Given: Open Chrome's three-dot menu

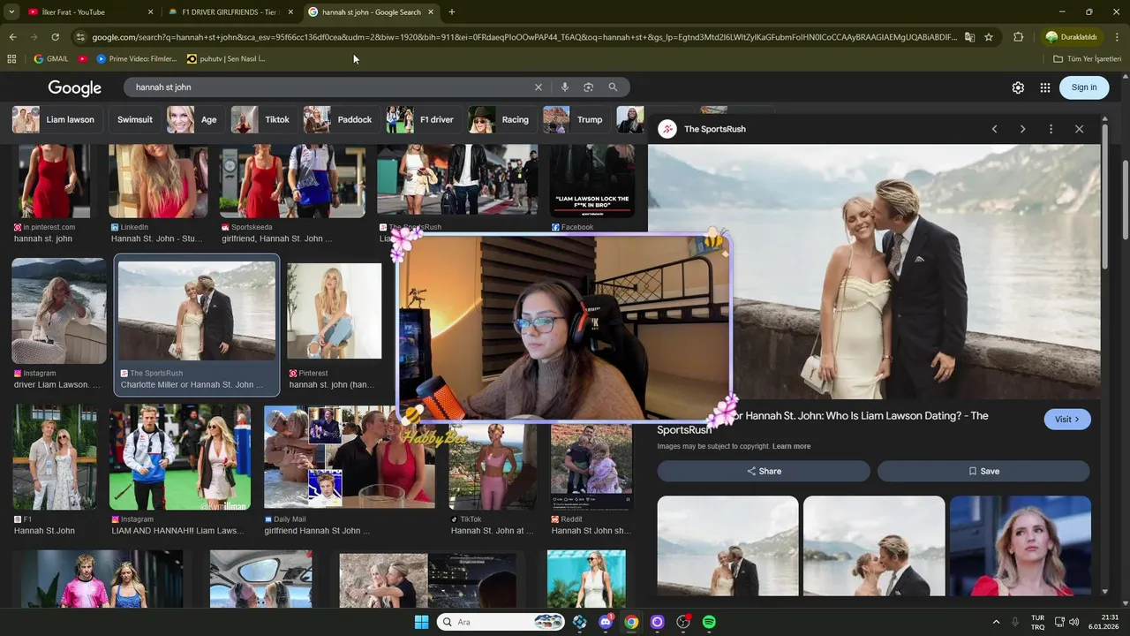Looking at the screenshot, I should tap(1118, 37).
